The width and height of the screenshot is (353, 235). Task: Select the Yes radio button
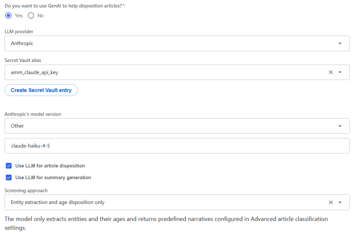tap(8, 16)
